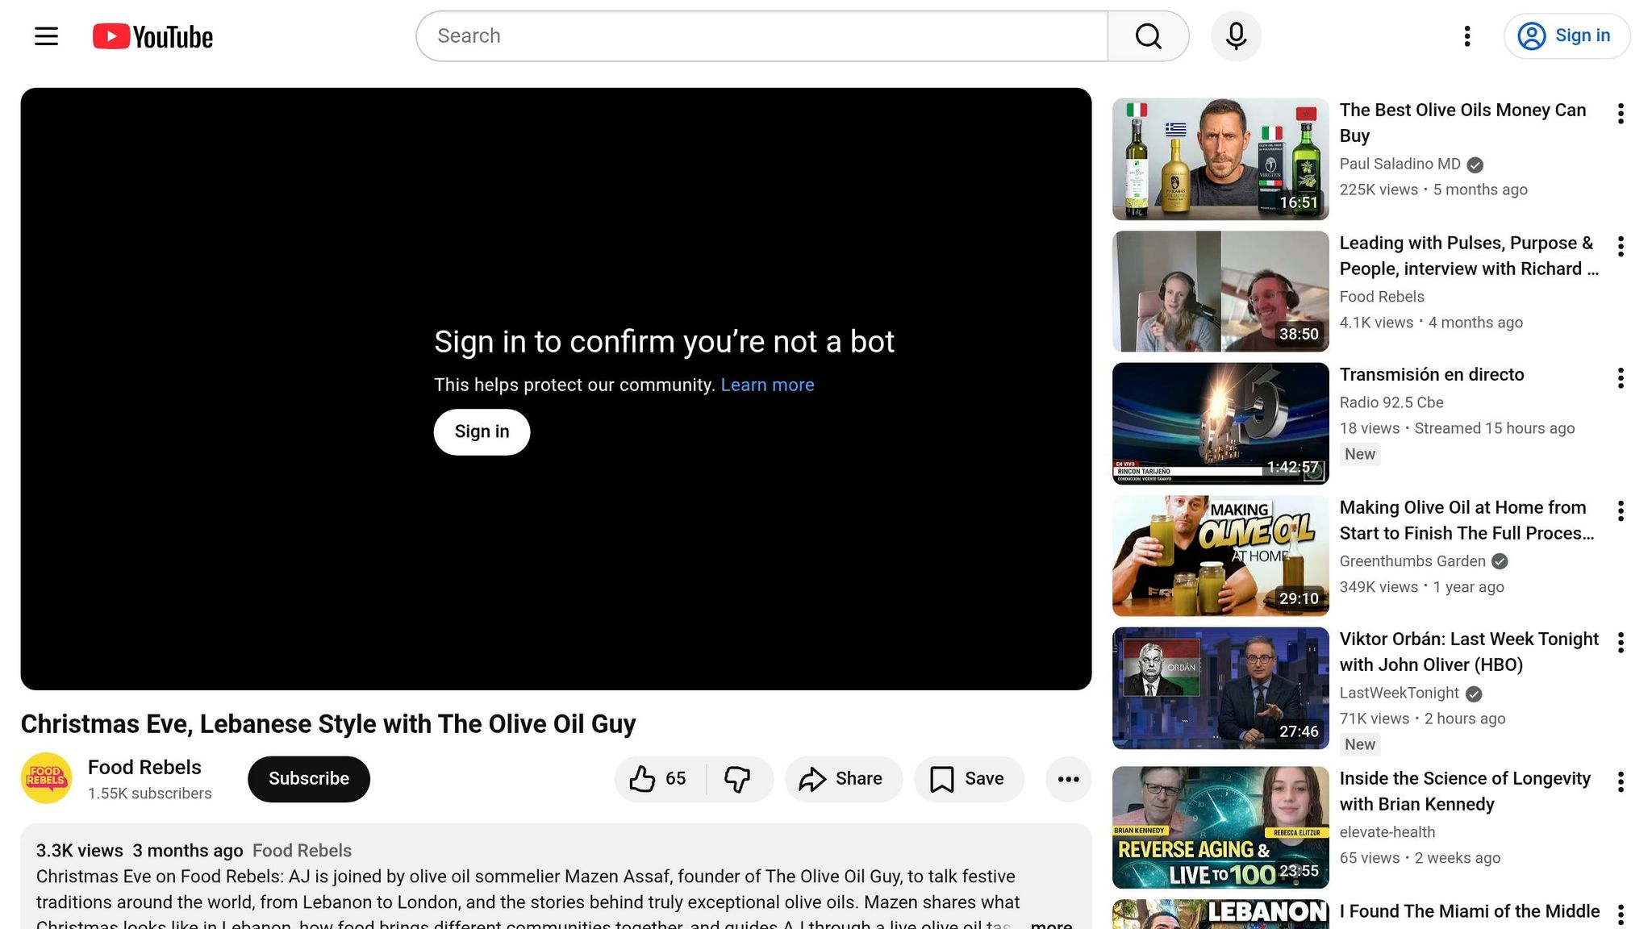The height and width of the screenshot is (929, 1652).
Task: Open 'Viktor Orbán: Last Week Tonight' title
Action: pyautogui.click(x=1469, y=652)
